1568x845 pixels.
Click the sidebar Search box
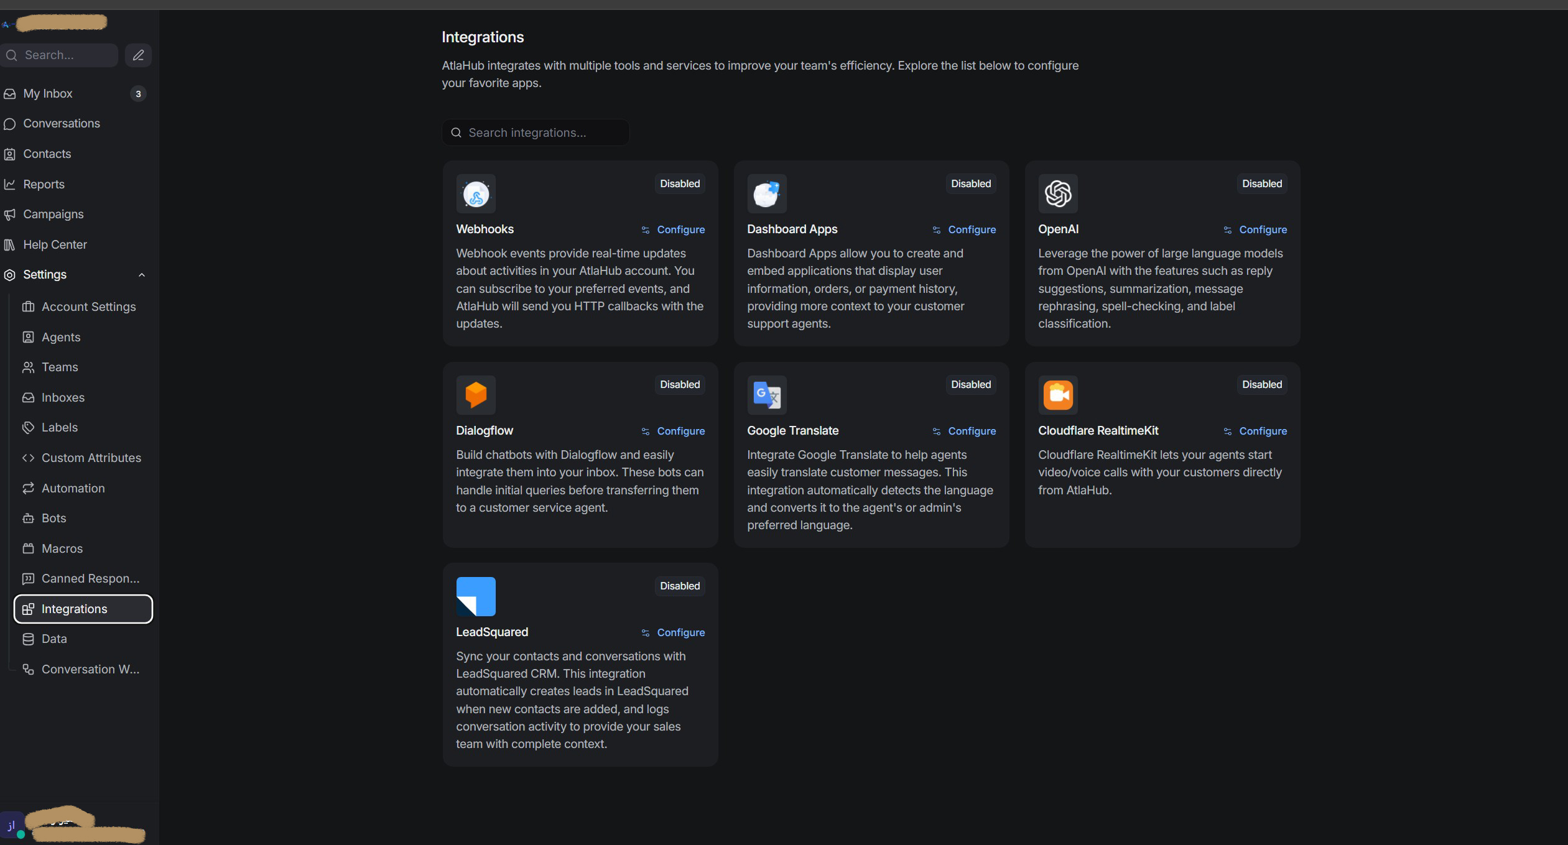pyautogui.click(x=59, y=55)
